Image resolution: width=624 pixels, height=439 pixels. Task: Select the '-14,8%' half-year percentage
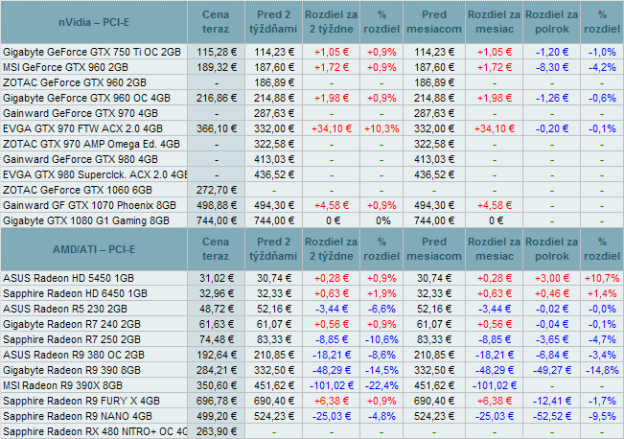click(602, 370)
